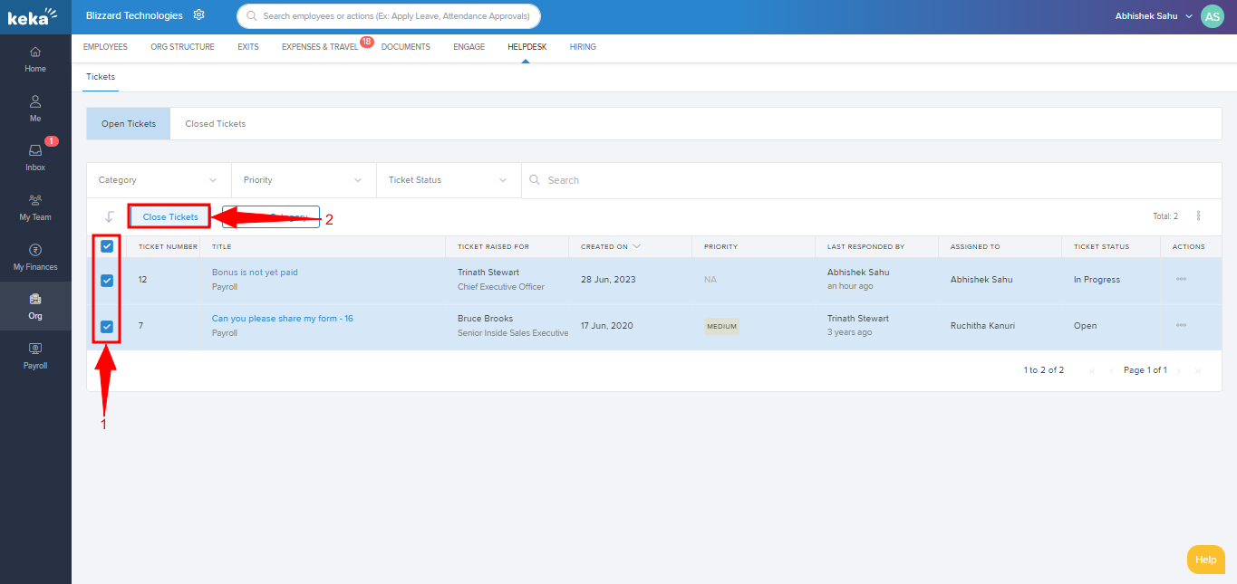This screenshot has width=1237, height=584.
Task: Expand the Category filter dropdown
Action: click(x=159, y=180)
